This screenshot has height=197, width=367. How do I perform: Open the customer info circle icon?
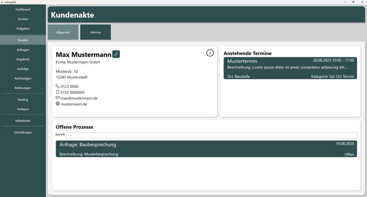click(x=210, y=53)
